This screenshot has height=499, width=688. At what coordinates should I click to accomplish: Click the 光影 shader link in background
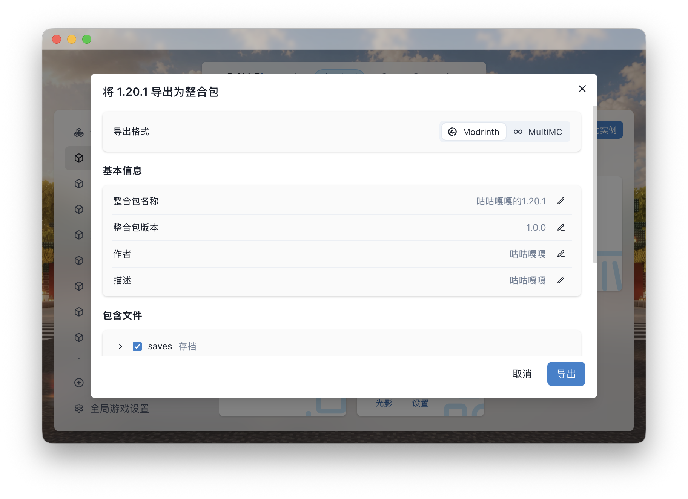[384, 403]
